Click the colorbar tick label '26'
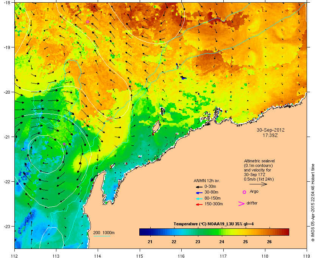Image resolution: width=318 pixels, height=258 pixels. pos(269,242)
